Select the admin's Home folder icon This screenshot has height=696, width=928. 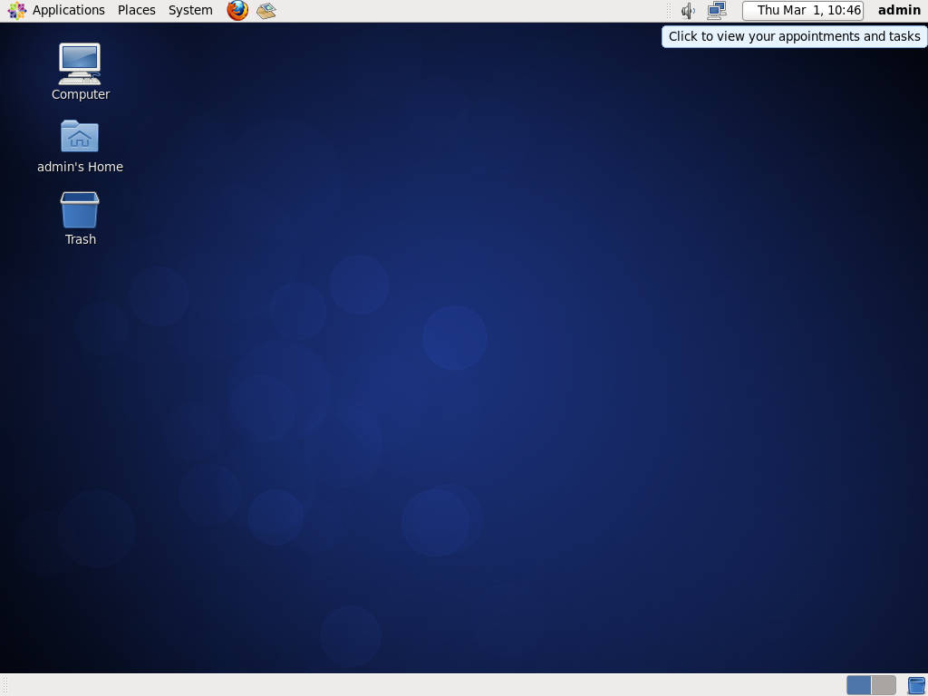(x=80, y=136)
